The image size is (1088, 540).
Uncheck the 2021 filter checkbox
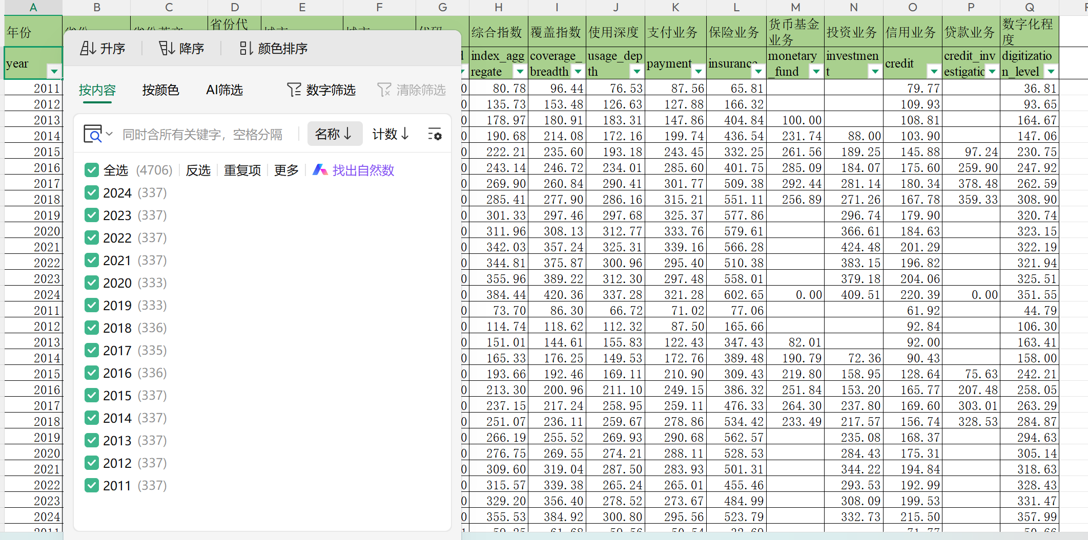(x=92, y=260)
